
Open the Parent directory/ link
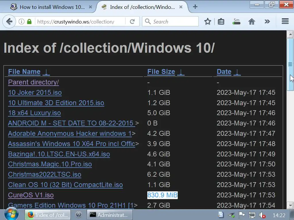tap(33, 82)
